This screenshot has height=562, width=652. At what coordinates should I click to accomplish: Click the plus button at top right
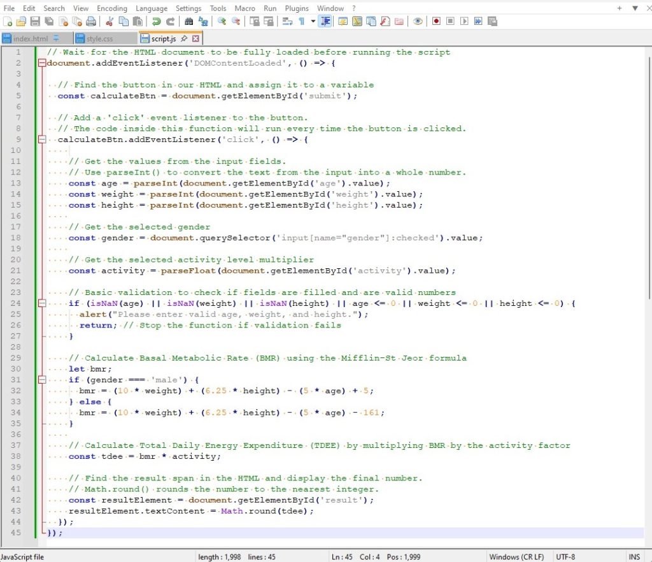tap(619, 8)
